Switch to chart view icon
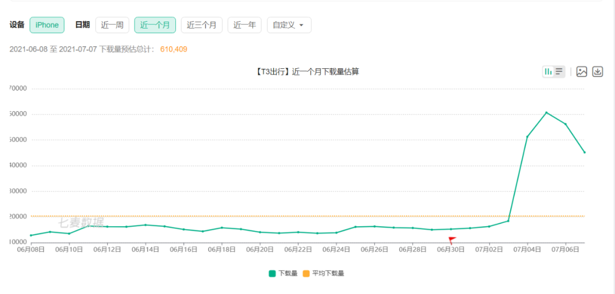The image size is (615, 294). click(548, 72)
